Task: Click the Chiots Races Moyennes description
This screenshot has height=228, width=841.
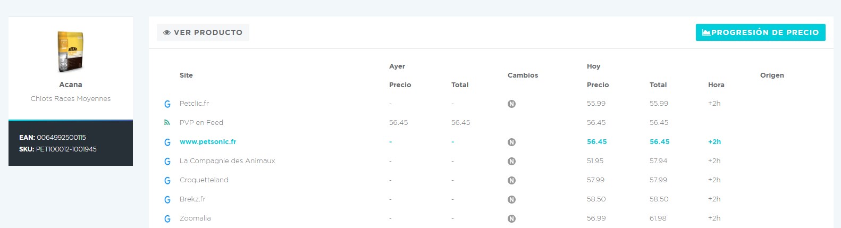Action: pos(71,99)
